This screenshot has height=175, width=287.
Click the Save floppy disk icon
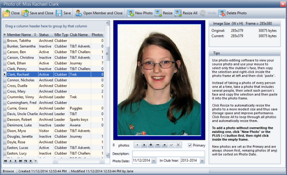coord(59,13)
